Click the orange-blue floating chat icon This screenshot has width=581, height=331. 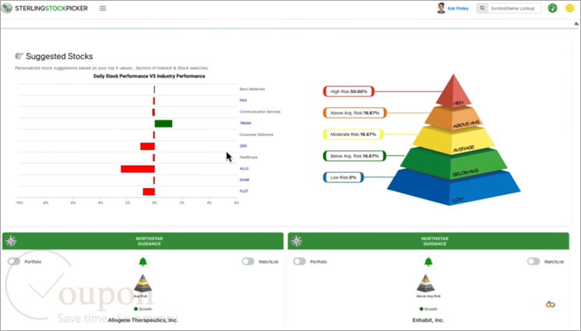pyautogui.click(x=551, y=305)
